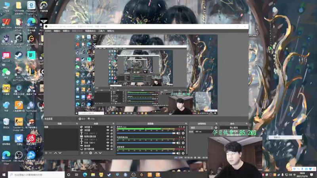Adjust the 麦克风/Aux volume slider

[x=146, y=133]
